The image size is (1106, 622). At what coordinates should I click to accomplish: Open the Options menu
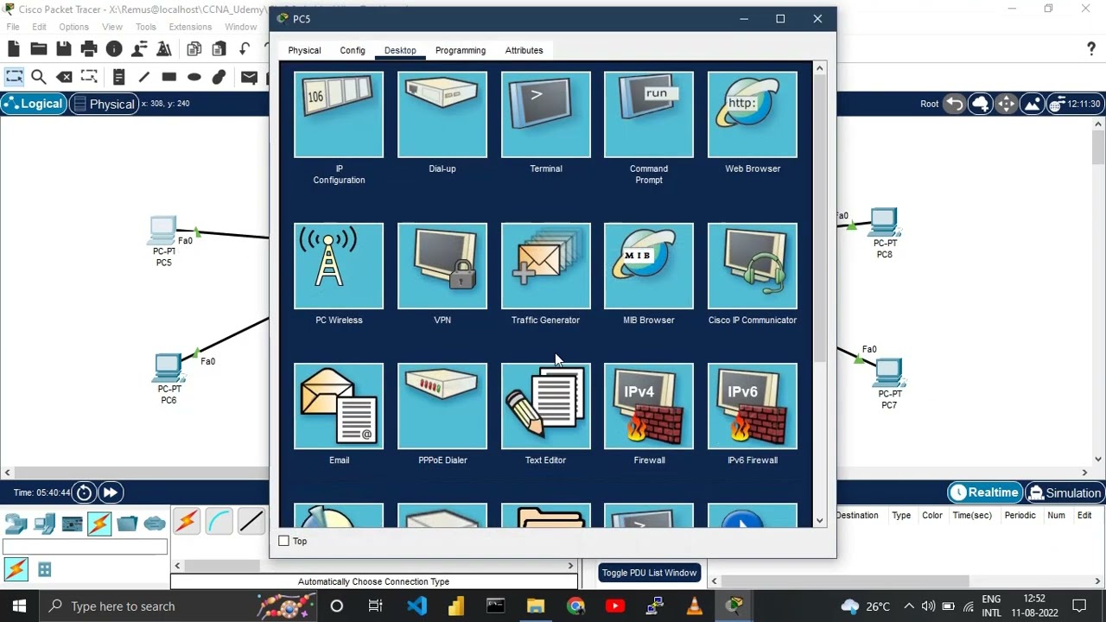point(73,27)
